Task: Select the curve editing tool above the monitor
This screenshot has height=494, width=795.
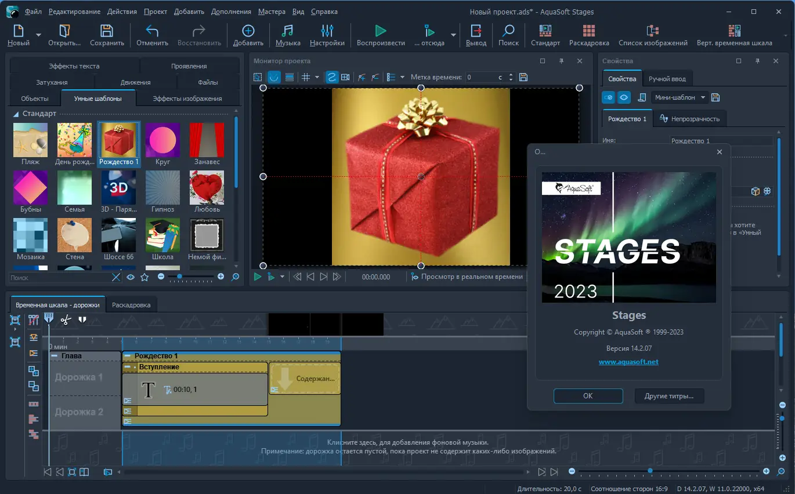Action: pyautogui.click(x=332, y=77)
